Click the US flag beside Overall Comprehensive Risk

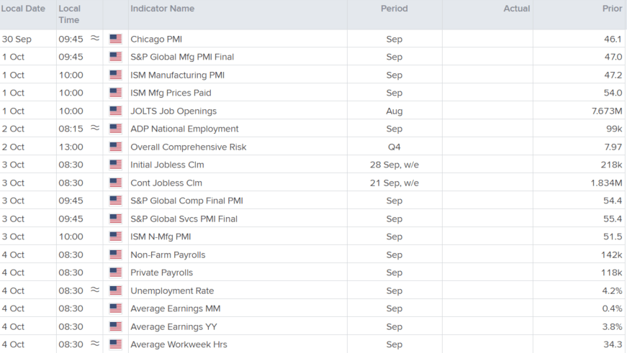116,147
